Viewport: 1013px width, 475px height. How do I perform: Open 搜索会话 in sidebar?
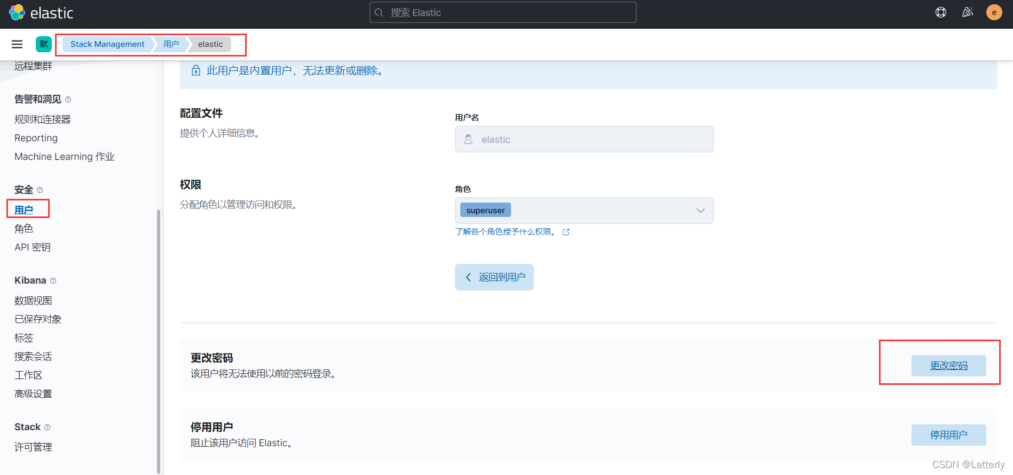coord(33,357)
